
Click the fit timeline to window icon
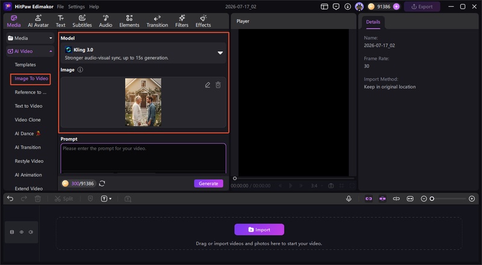[x=410, y=199]
